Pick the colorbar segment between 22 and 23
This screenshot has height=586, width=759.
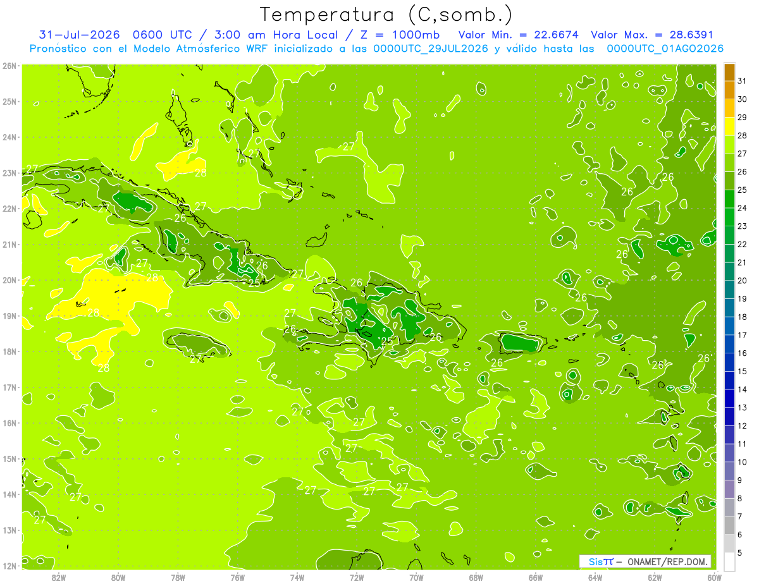click(x=730, y=235)
